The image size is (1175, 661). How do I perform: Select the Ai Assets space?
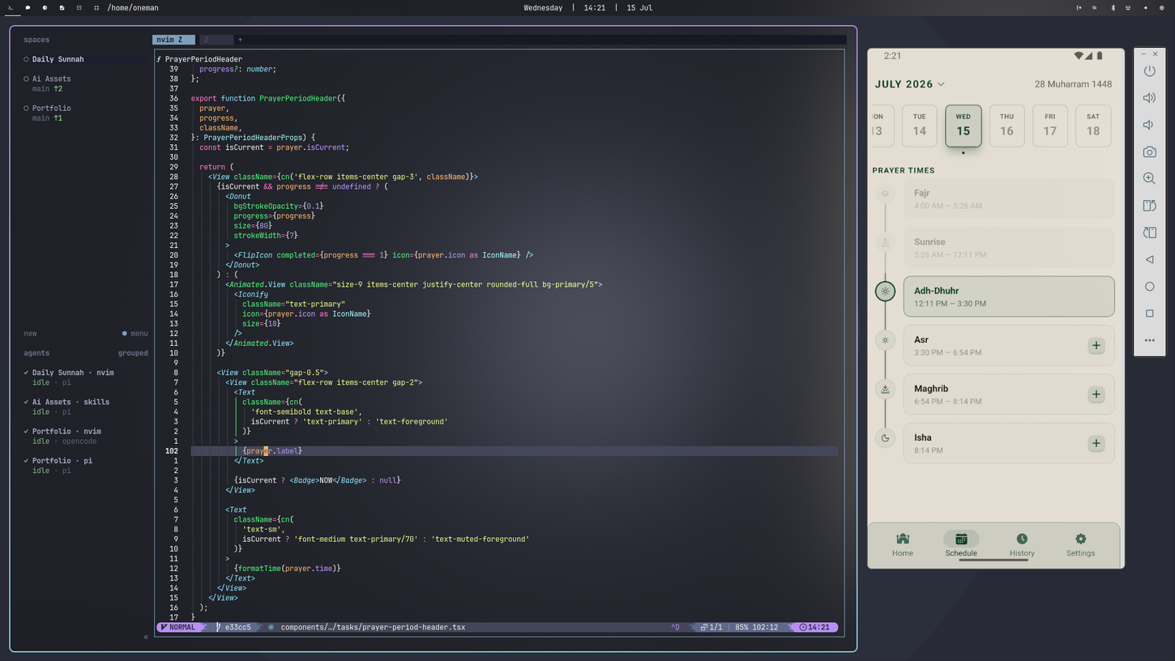(86, 83)
